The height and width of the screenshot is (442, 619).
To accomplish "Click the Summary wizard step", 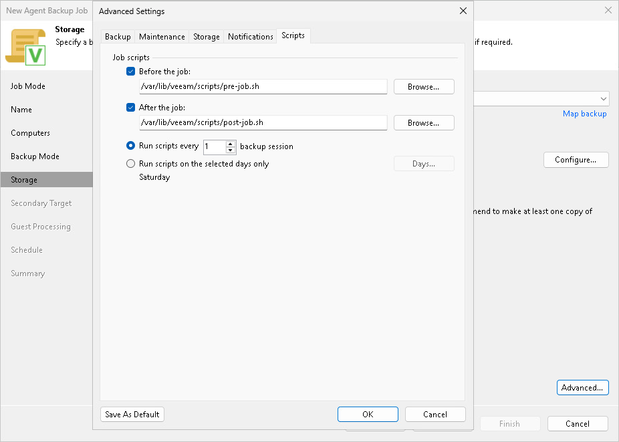I will pos(27,273).
